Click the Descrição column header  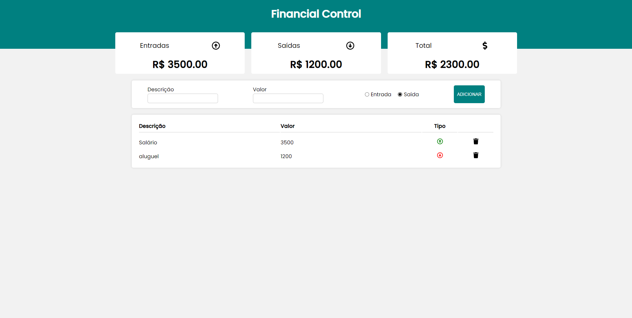152,126
